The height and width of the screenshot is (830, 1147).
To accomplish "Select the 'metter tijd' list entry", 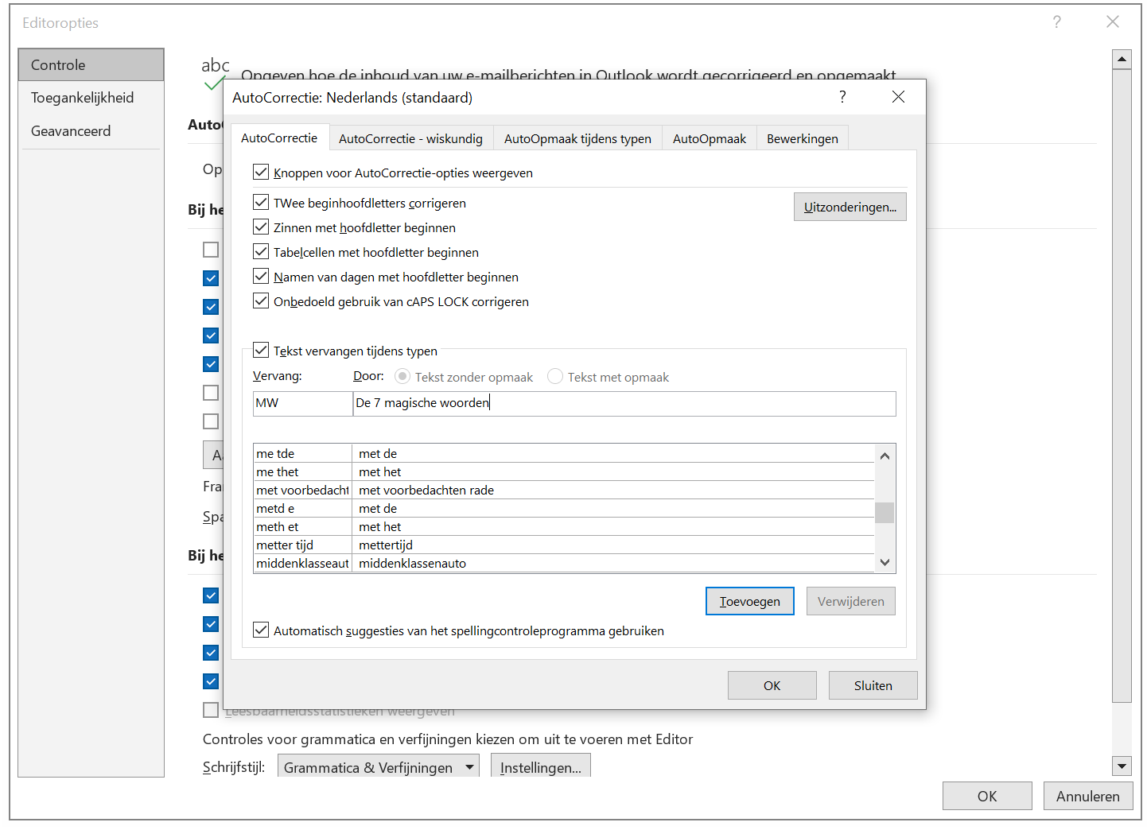I will [x=564, y=545].
